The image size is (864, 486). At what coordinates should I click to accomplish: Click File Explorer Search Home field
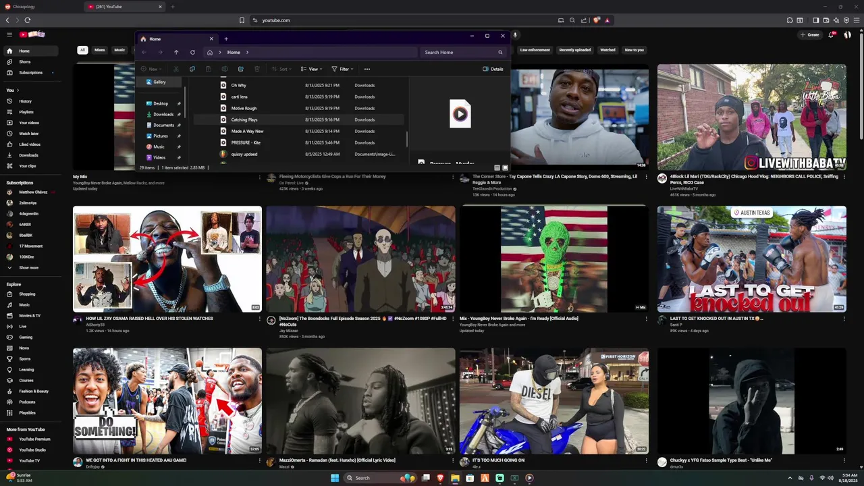(463, 52)
